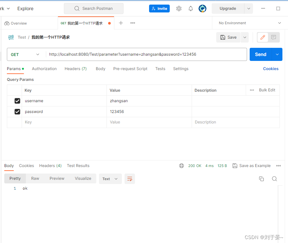288x243 pixels.
Task: Switch to the Overview tab
Action: coord(16,23)
